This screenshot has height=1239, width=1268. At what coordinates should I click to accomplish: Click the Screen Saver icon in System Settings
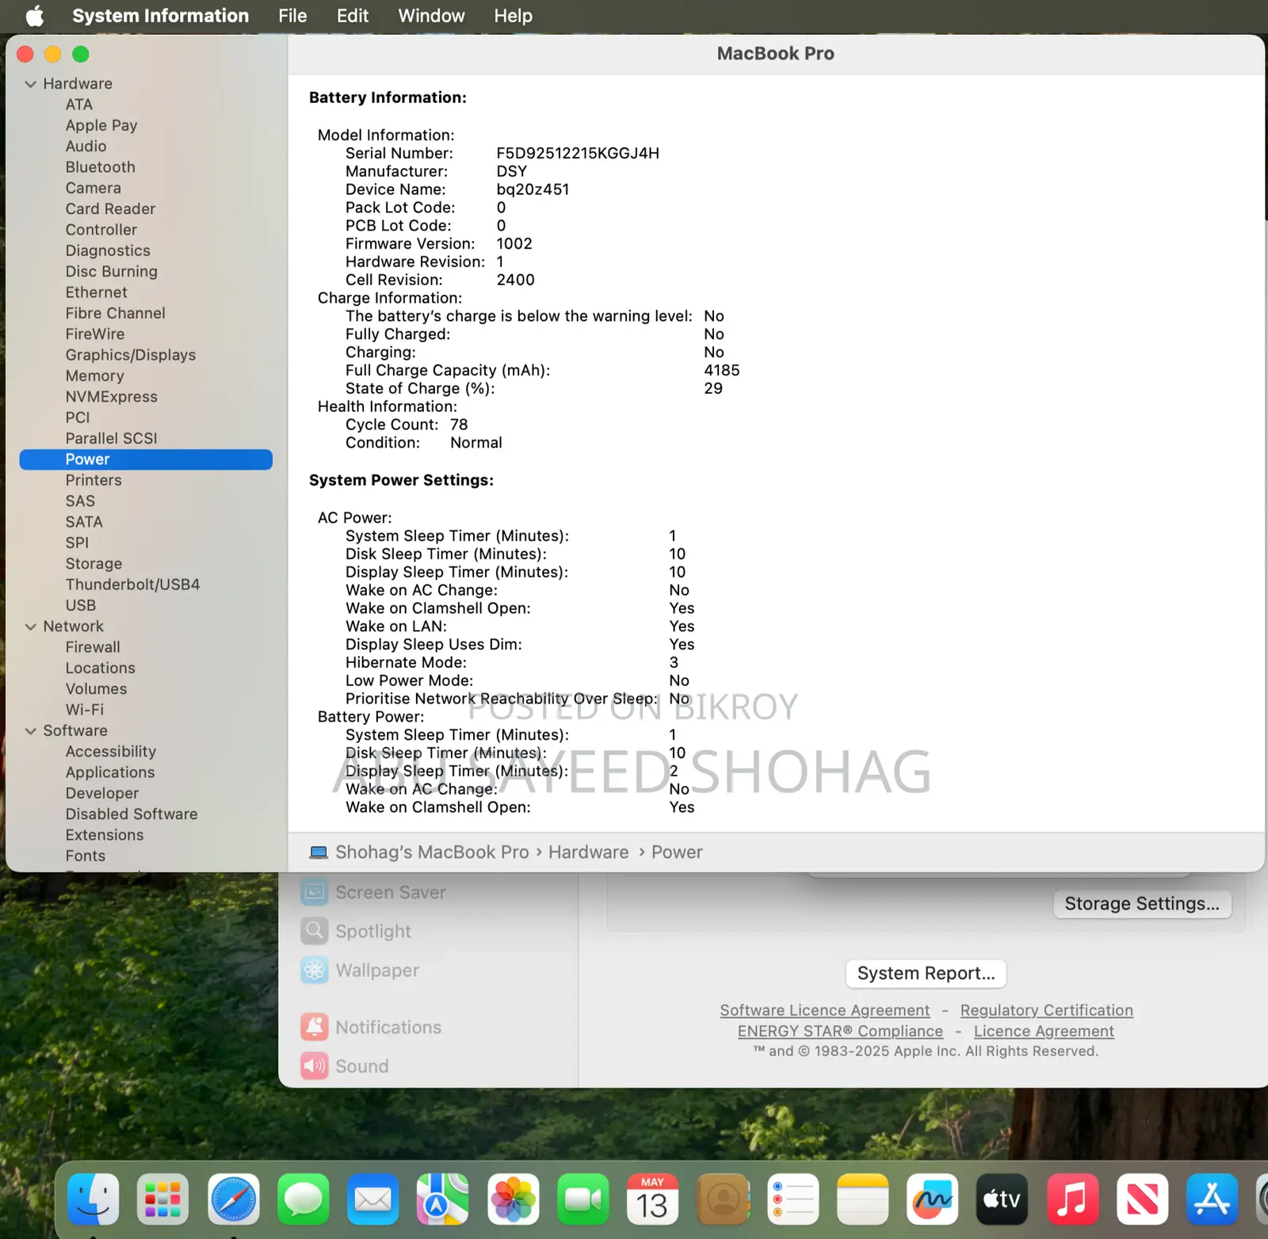point(315,892)
